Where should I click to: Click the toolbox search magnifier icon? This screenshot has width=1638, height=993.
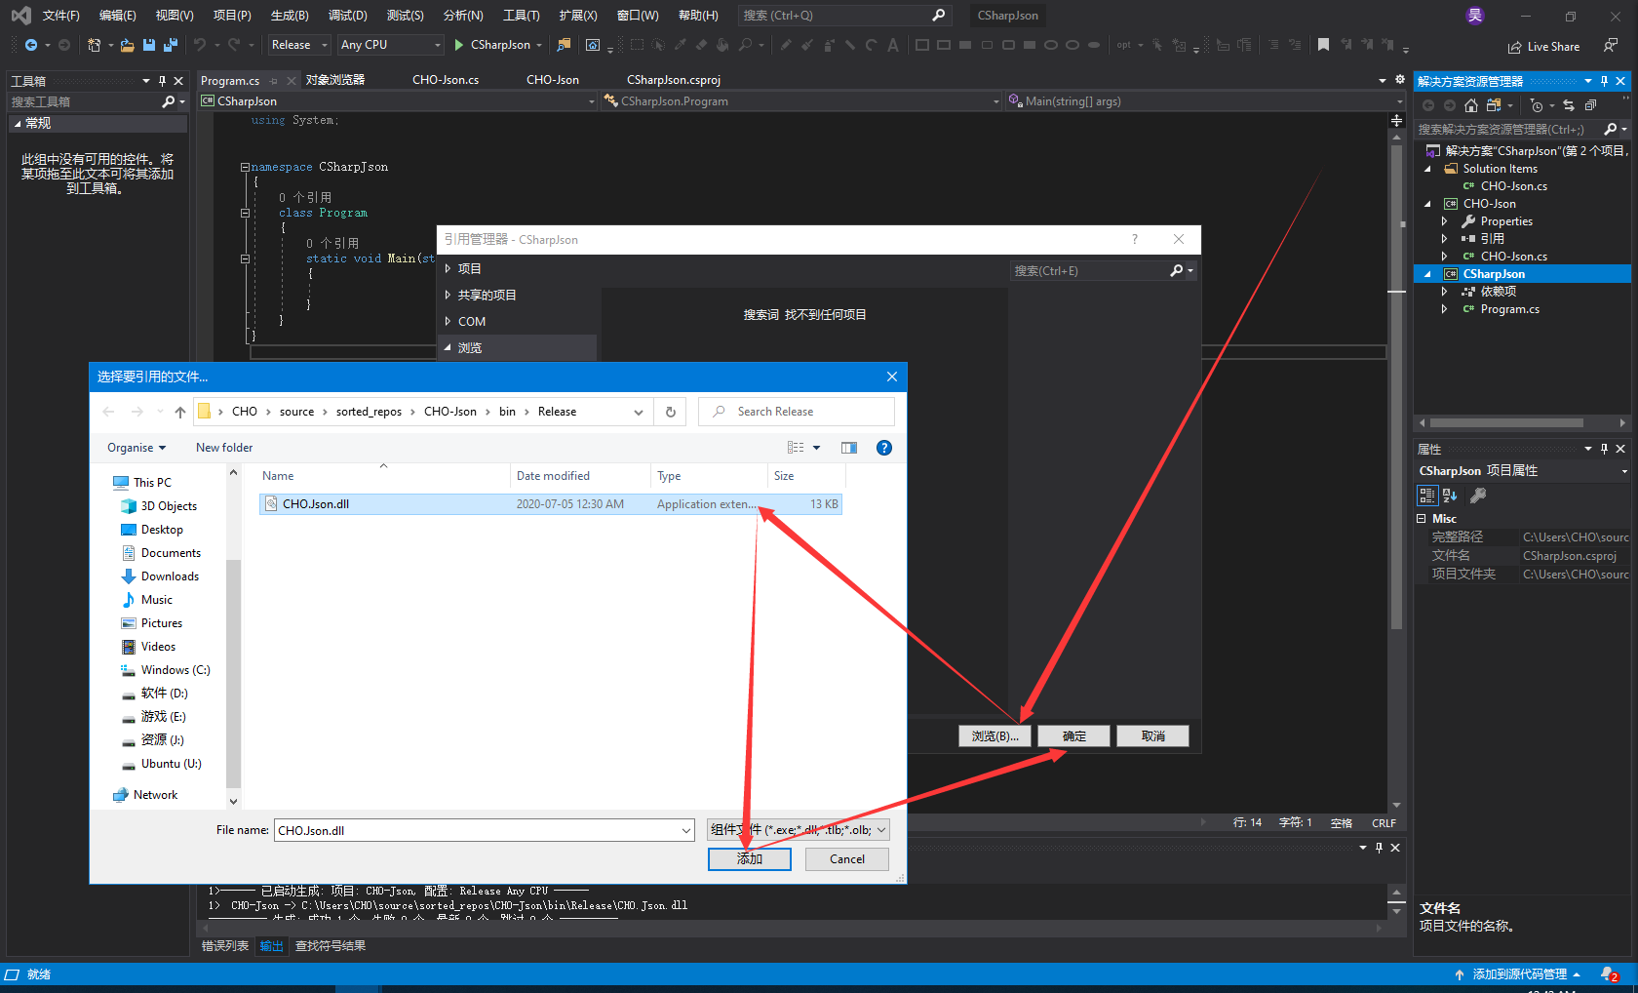point(168,101)
